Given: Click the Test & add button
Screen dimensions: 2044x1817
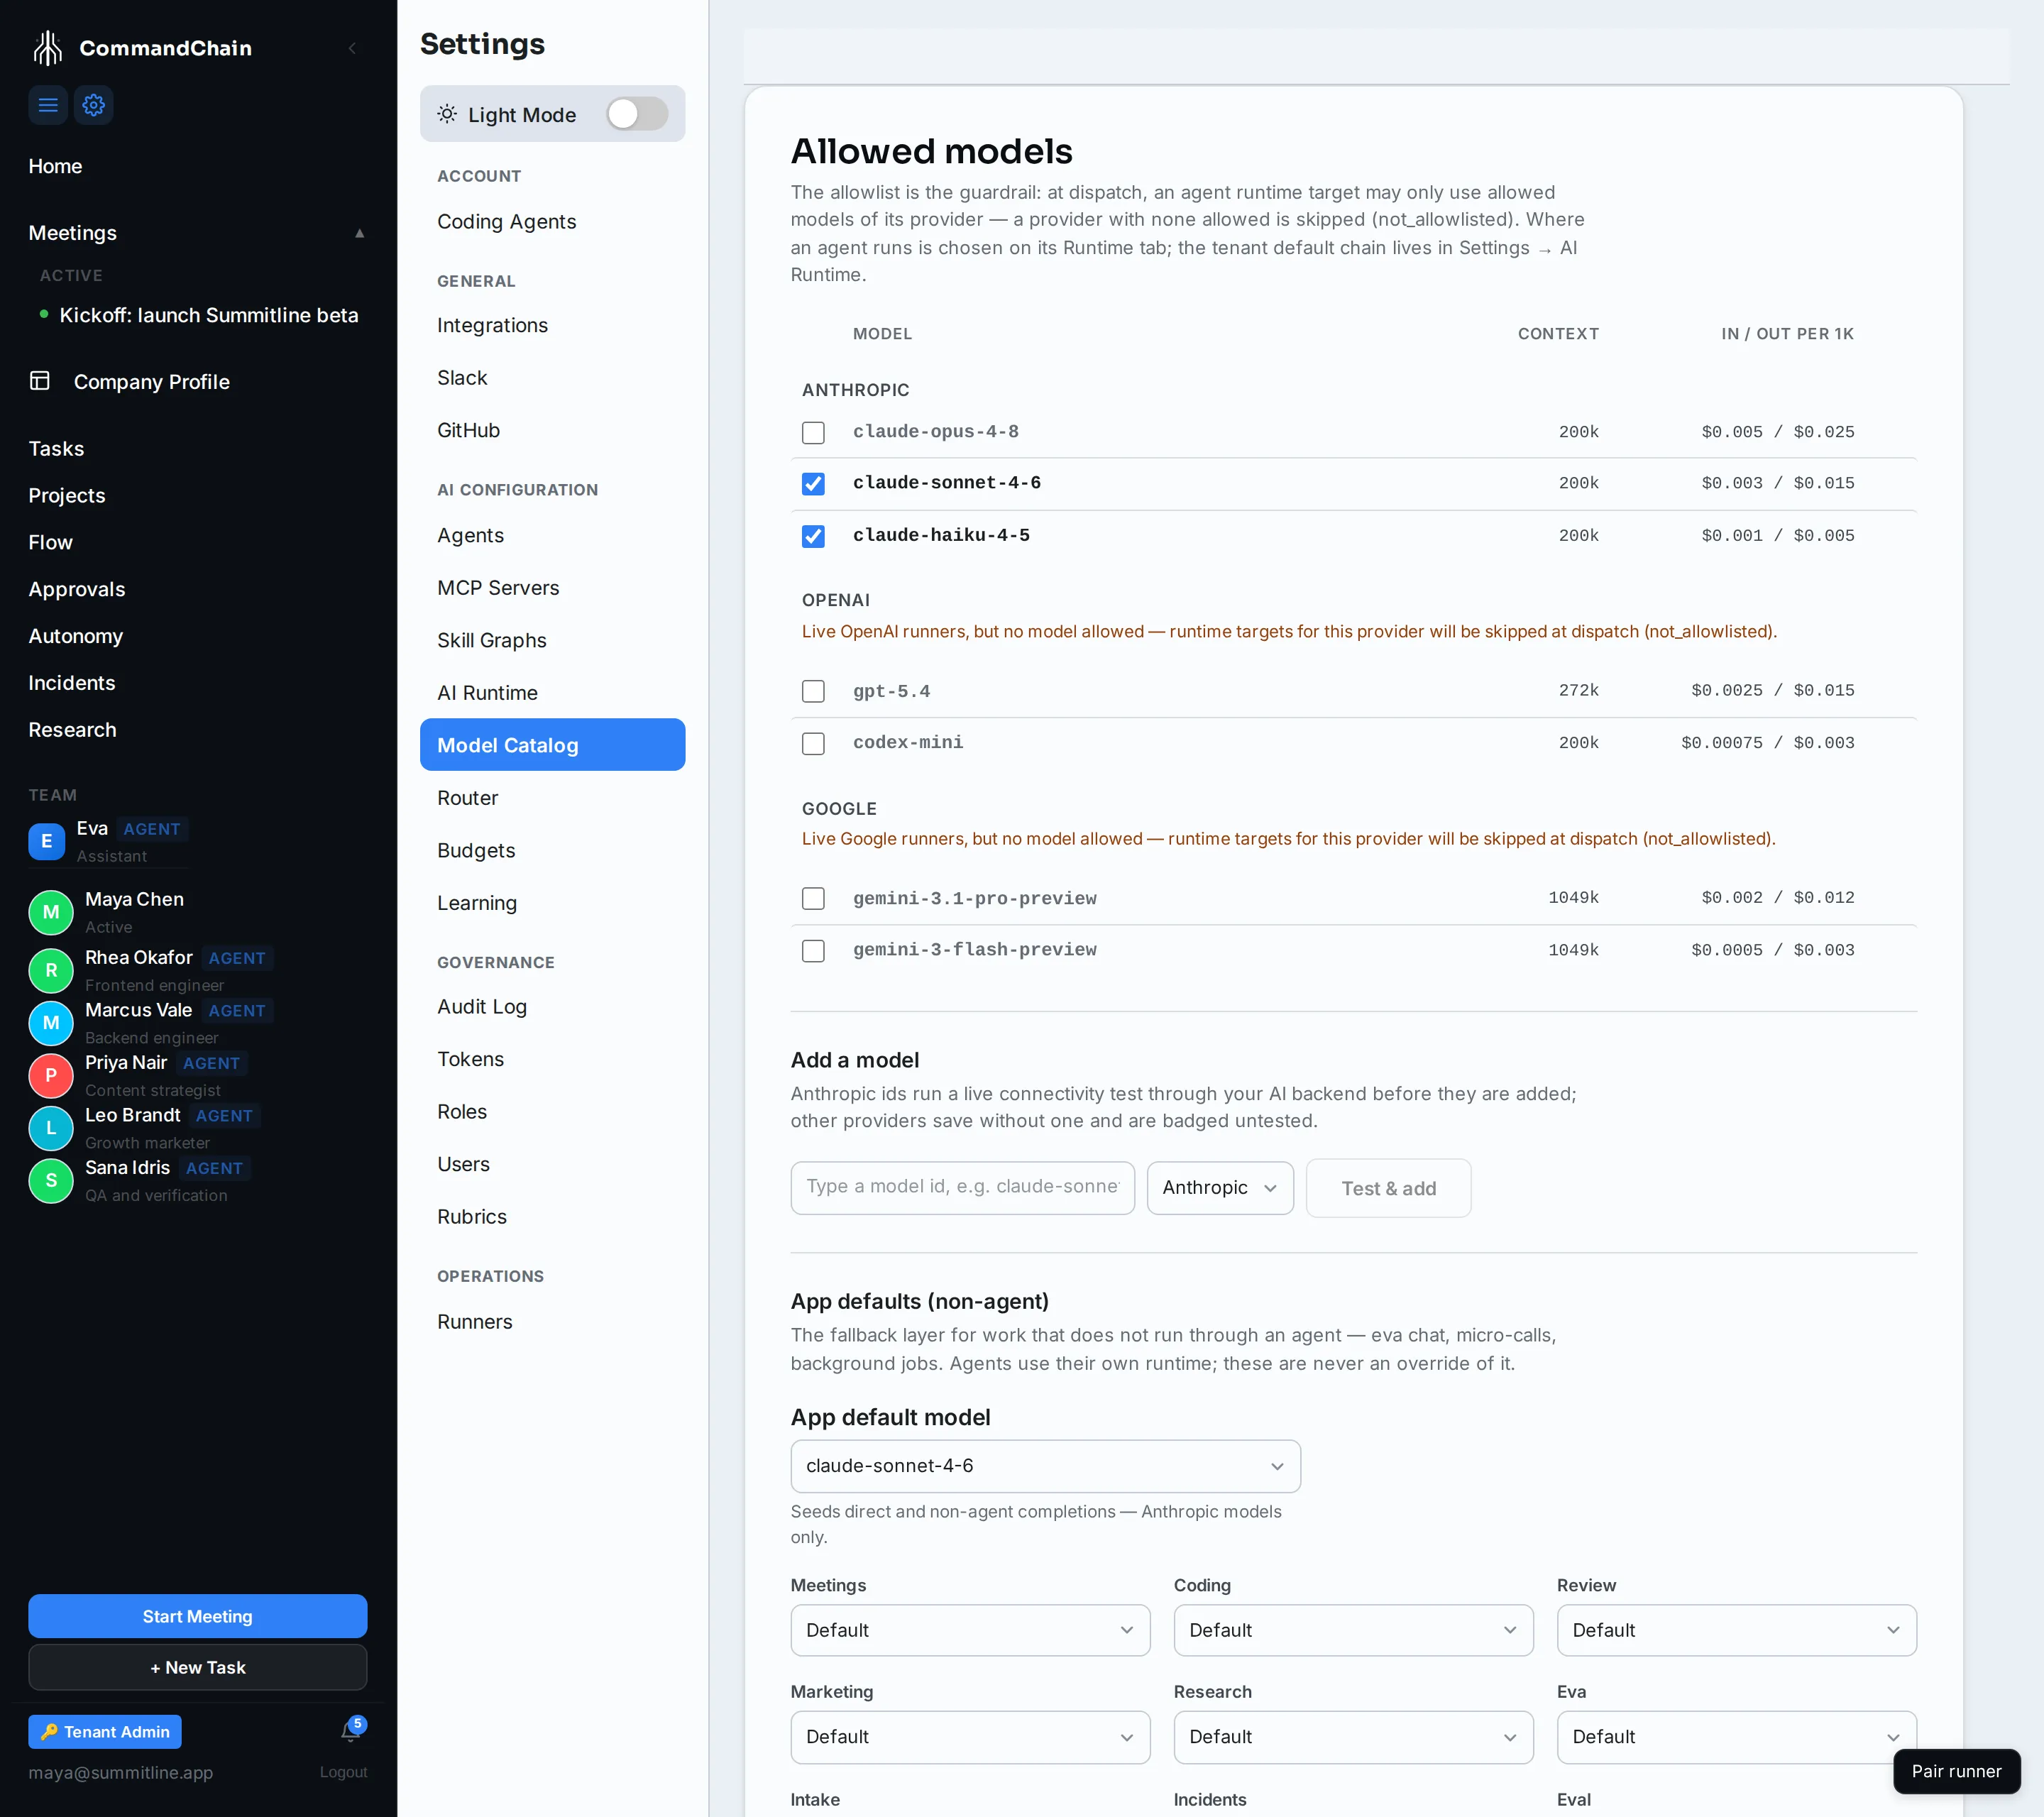Looking at the screenshot, I should pos(1388,1187).
